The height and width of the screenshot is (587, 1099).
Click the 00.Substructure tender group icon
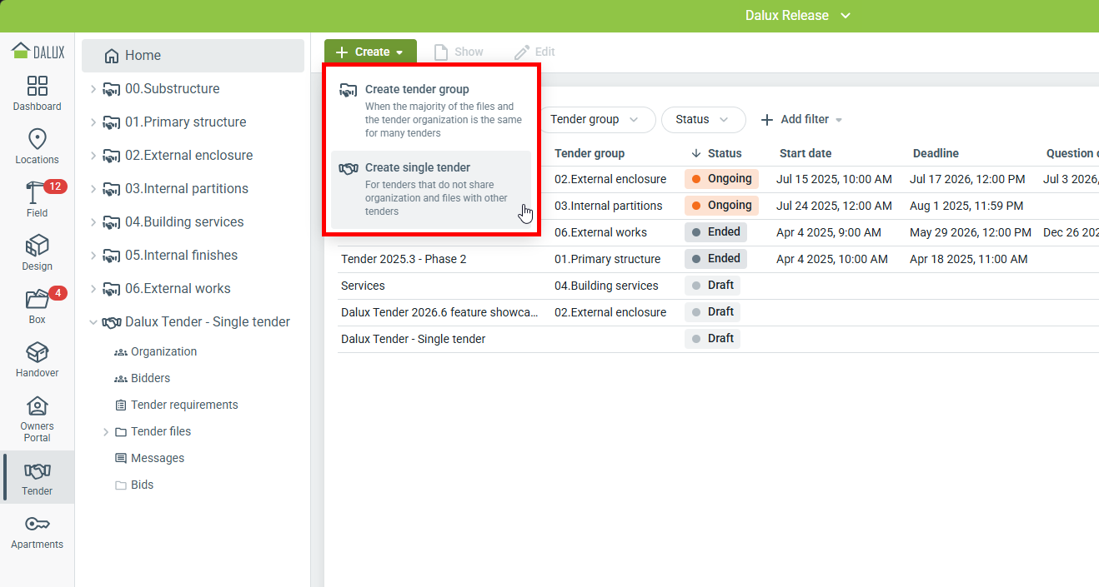point(111,89)
